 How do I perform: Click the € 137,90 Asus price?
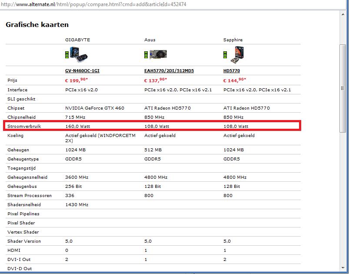155,80
